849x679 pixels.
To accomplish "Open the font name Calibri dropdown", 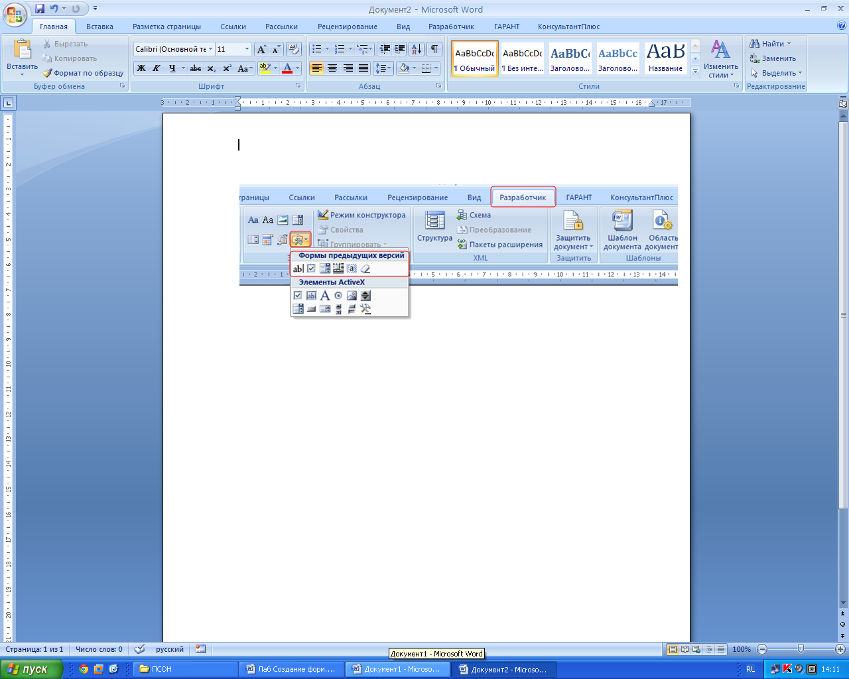I will pyautogui.click(x=211, y=49).
